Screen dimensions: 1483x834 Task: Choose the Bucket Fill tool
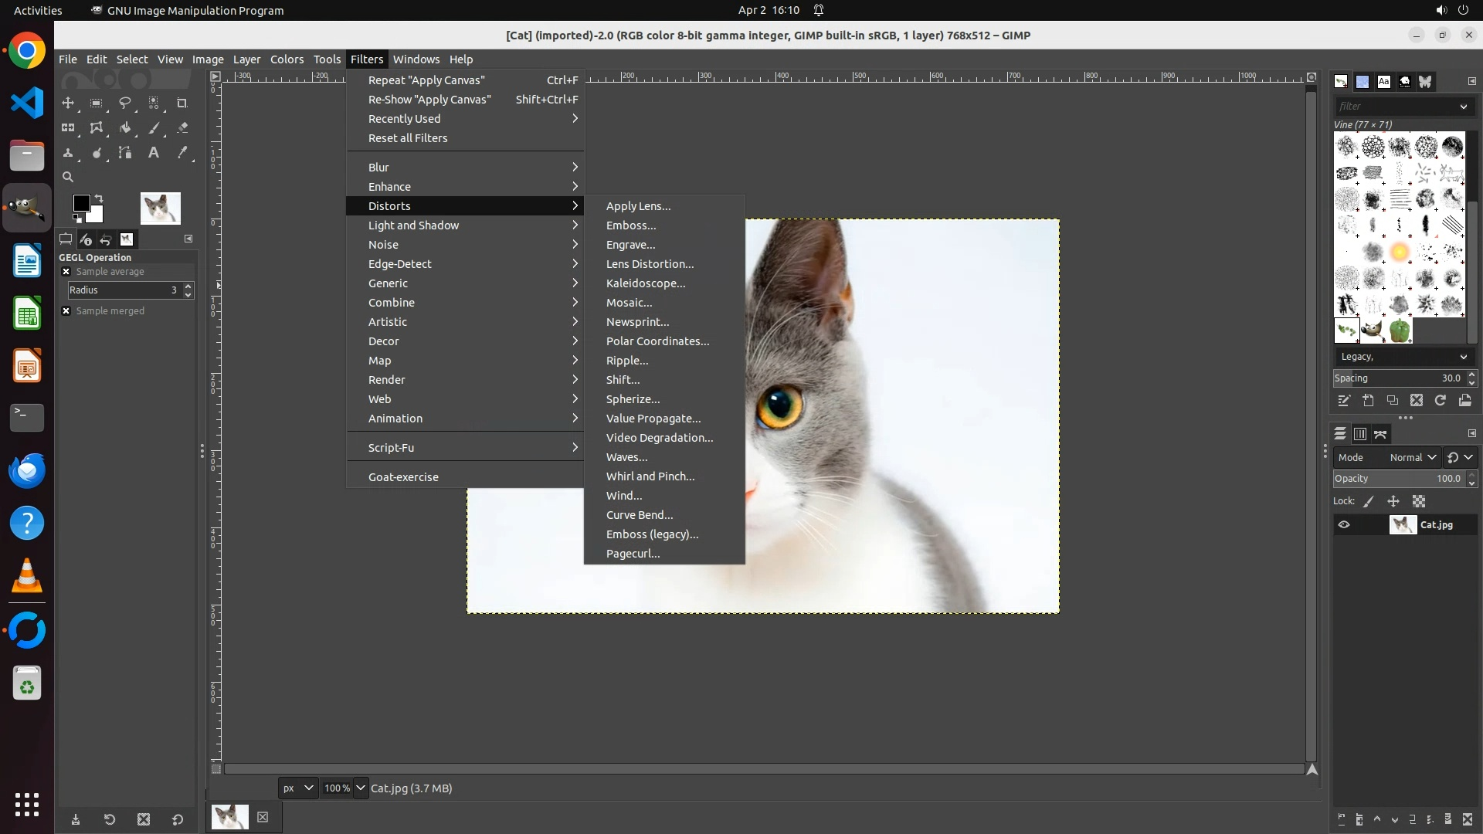tap(125, 128)
